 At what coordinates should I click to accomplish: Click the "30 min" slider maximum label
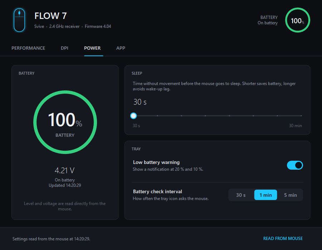(x=295, y=126)
